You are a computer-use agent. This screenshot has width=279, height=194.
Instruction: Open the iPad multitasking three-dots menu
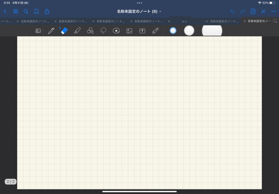pyautogui.click(x=139, y=3)
